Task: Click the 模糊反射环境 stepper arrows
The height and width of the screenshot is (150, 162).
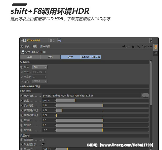Action: (x=55, y=111)
